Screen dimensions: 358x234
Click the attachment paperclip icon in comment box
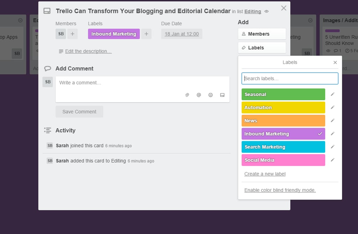click(x=187, y=95)
